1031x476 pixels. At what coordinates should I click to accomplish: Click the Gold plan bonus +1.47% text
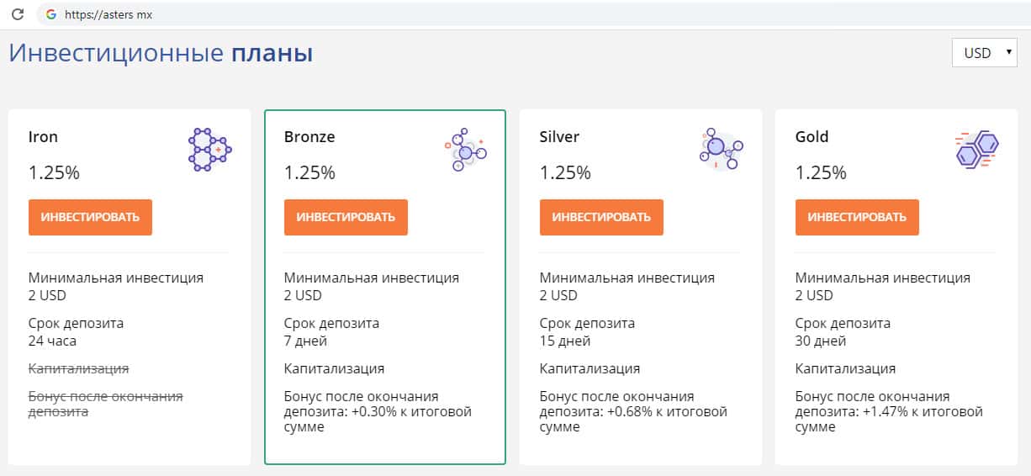pyautogui.click(x=889, y=411)
